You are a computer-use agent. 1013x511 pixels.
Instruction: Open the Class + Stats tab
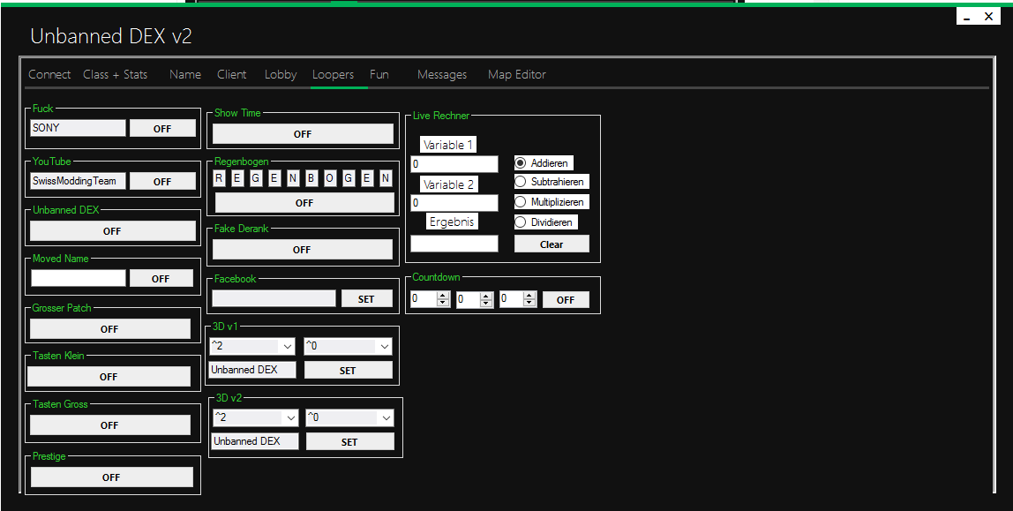click(x=115, y=75)
